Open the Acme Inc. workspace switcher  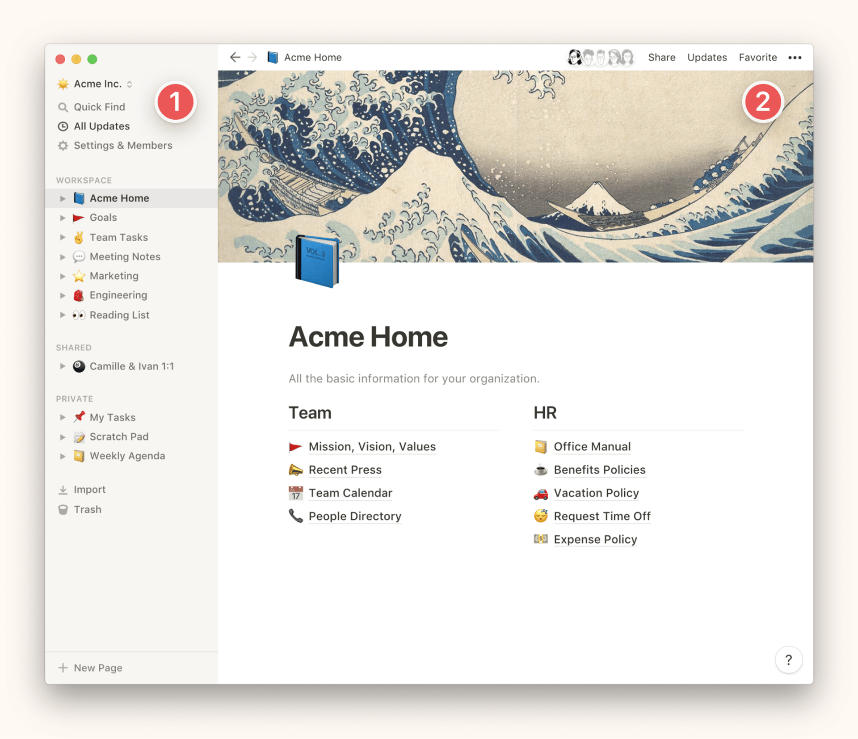[x=97, y=84]
